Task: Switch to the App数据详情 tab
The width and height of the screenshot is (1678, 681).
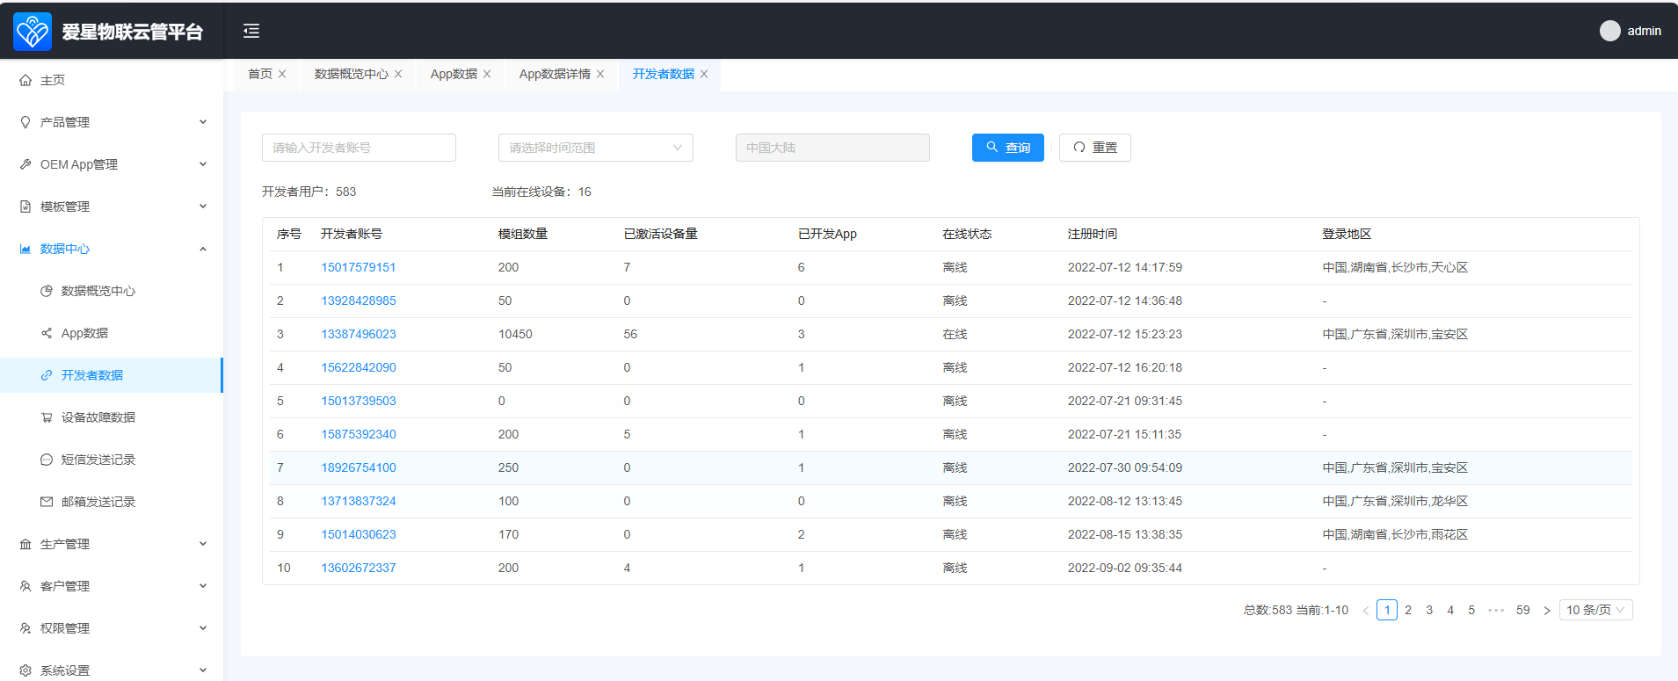Action: click(555, 74)
